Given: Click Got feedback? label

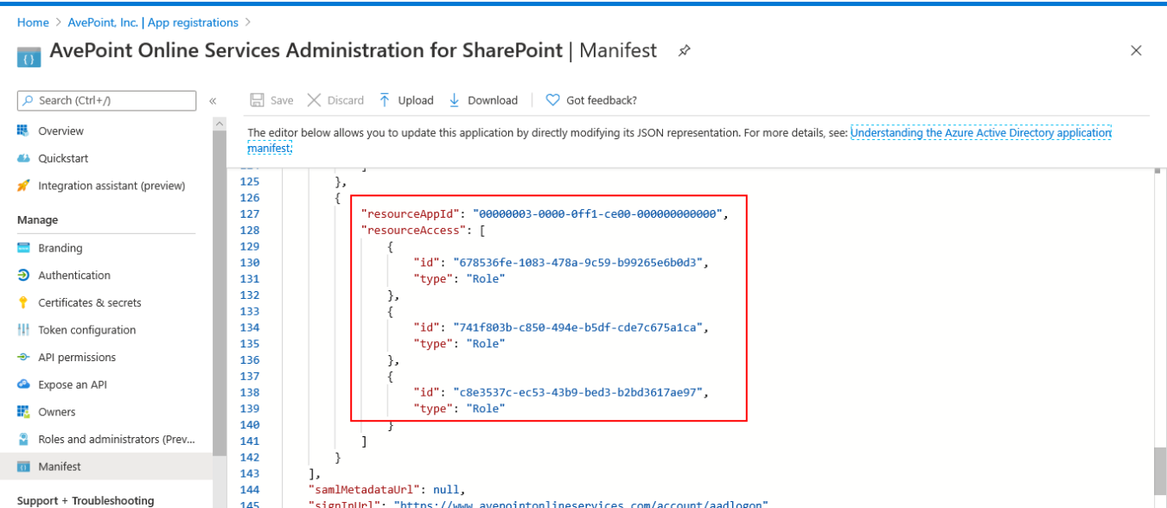Looking at the screenshot, I should point(602,100).
